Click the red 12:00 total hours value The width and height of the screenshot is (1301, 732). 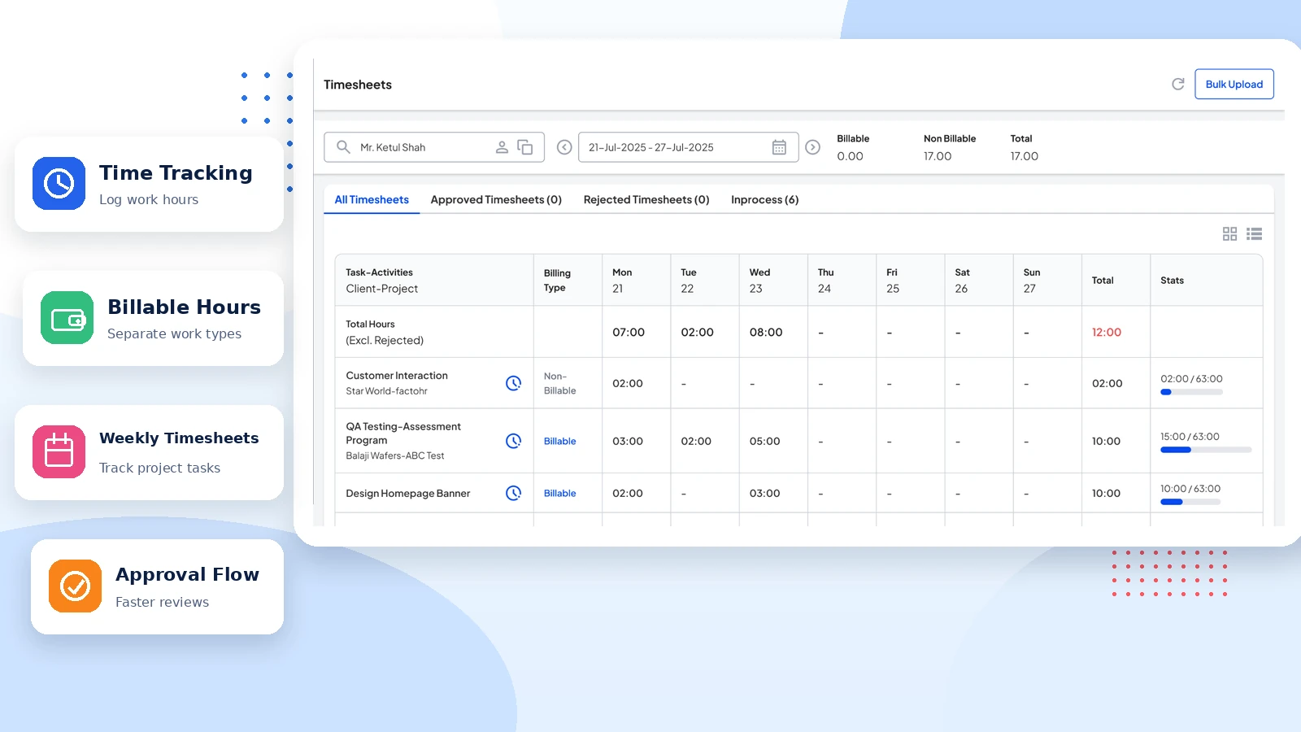coord(1107,332)
